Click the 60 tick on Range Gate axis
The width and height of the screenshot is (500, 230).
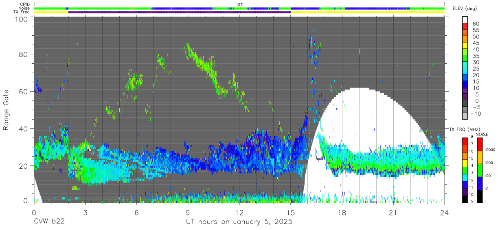pyautogui.click(x=23, y=92)
